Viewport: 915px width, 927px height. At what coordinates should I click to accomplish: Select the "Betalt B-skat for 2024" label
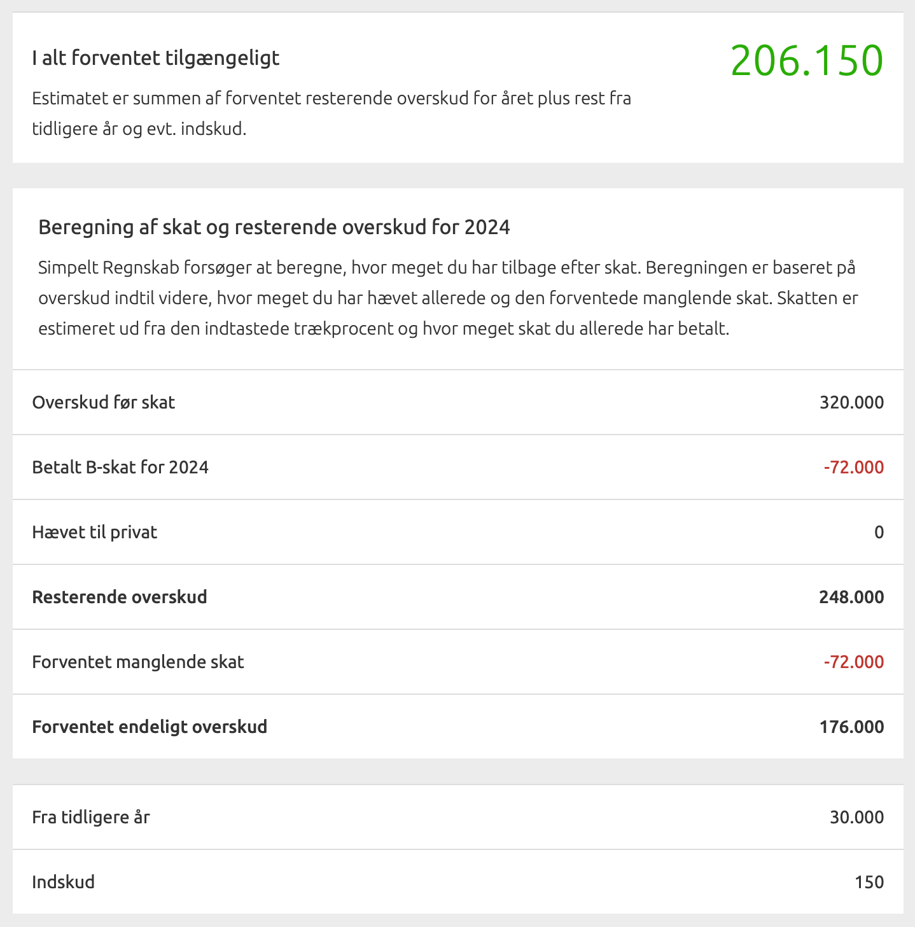[120, 467]
